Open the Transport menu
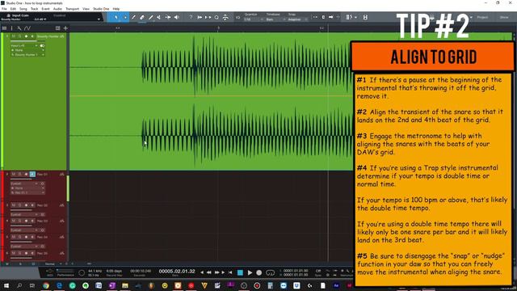The width and height of the screenshot is (517, 291). point(72,9)
